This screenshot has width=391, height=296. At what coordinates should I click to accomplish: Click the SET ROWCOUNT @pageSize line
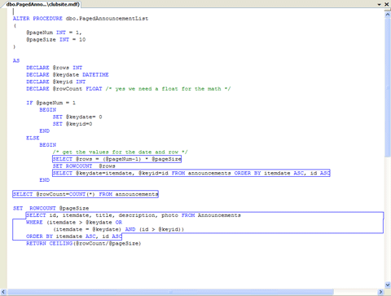click(x=51, y=209)
